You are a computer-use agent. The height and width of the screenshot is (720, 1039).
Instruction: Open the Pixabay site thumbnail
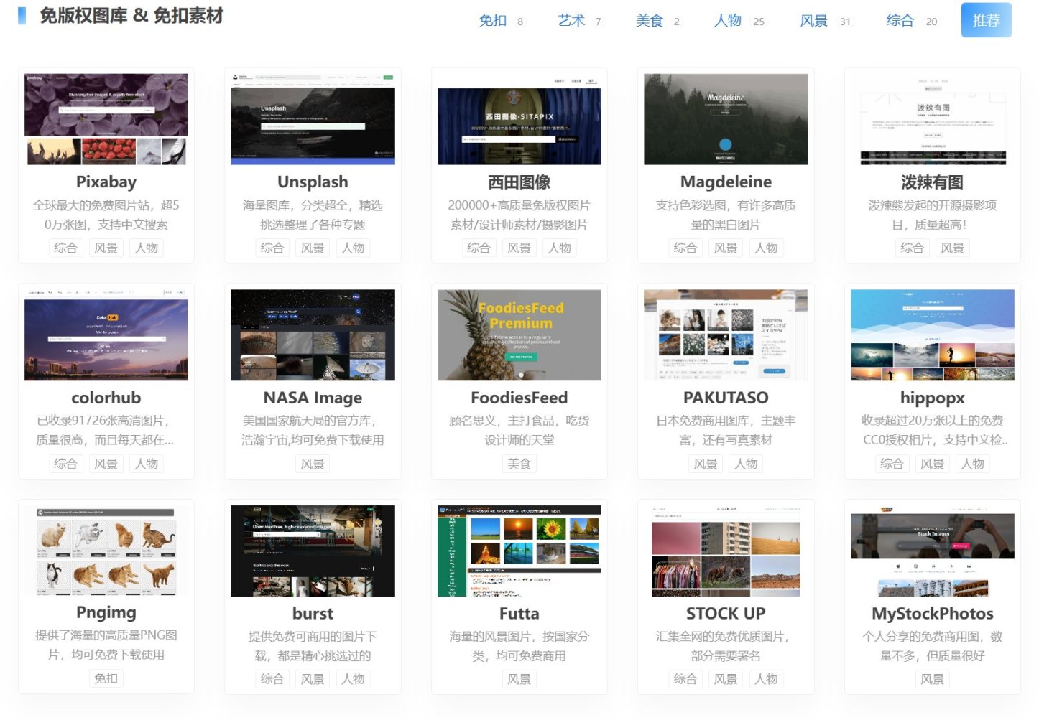pyautogui.click(x=106, y=119)
